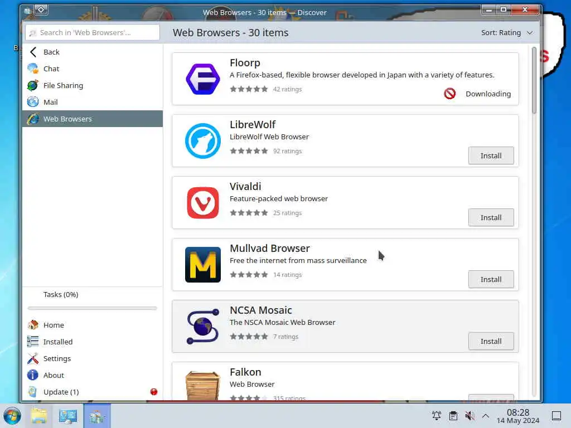Click the File Sharing globe icon

(x=33, y=85)
